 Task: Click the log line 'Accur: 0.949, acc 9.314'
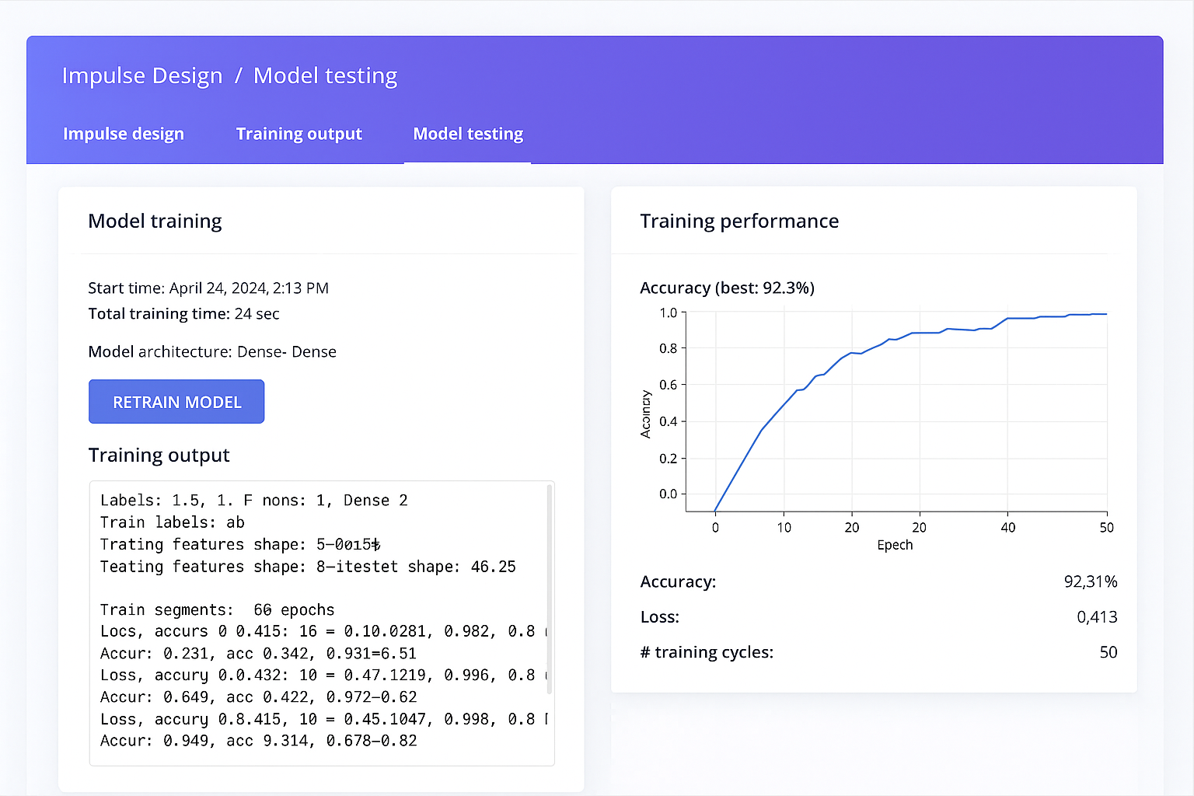coord(258,741)
